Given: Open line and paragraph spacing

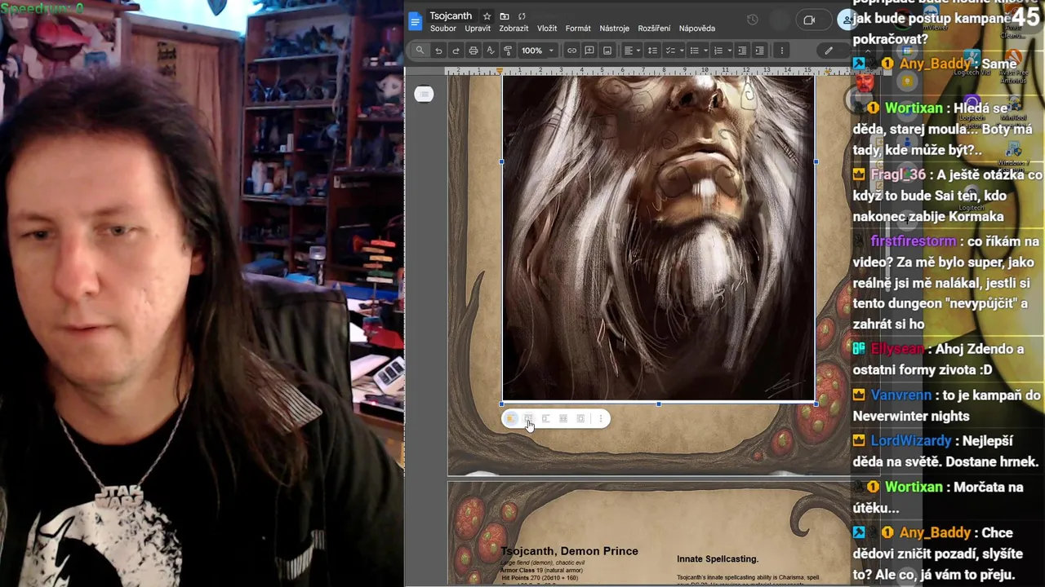Looking at the screenshot, I should point(652,51).
